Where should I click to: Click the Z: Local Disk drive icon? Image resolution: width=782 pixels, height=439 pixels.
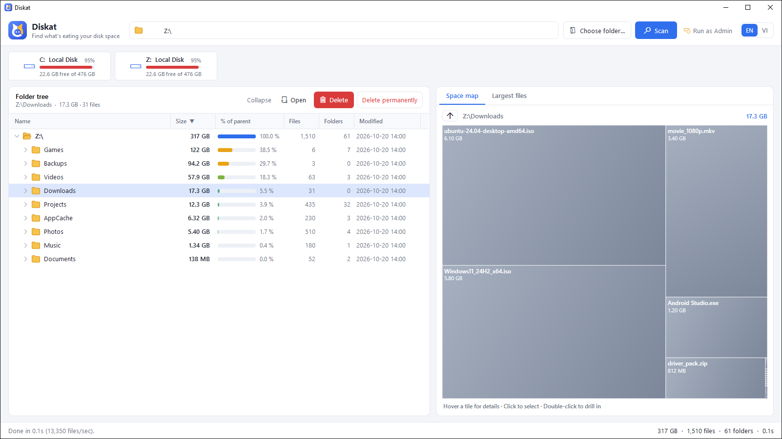pos(136,66)
